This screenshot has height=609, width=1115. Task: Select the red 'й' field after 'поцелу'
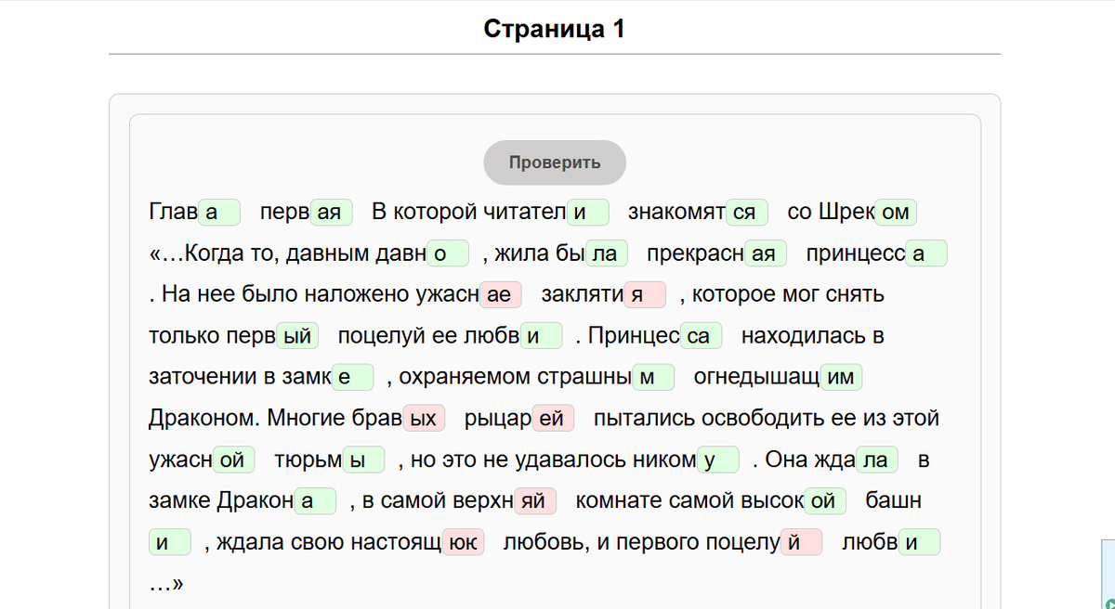pyautogui.click(x=801, y=541)
